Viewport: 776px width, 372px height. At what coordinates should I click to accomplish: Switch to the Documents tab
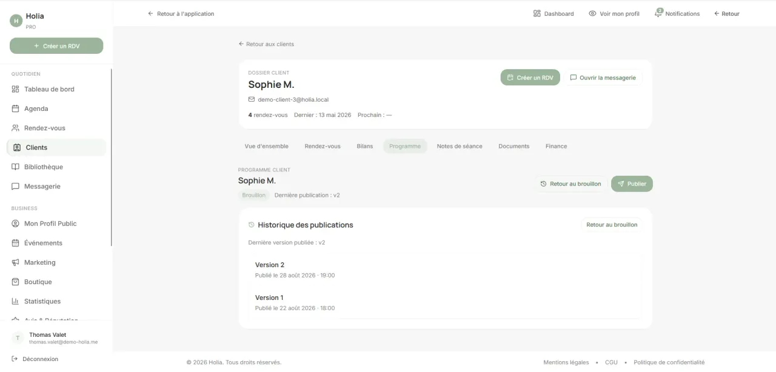[514, 146]
